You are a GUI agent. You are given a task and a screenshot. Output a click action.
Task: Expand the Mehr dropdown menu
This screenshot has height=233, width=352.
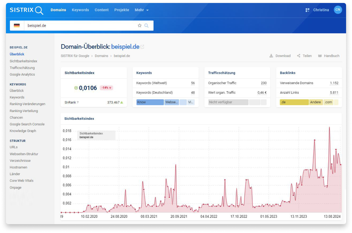click(142, 10)
